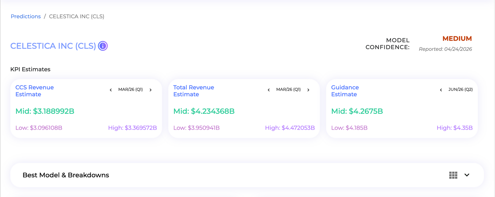Viewport: 495px width, 197px height.
Task: Open grid view icon in Best Model & Breakdowns
Action: [x=453, y=175]
